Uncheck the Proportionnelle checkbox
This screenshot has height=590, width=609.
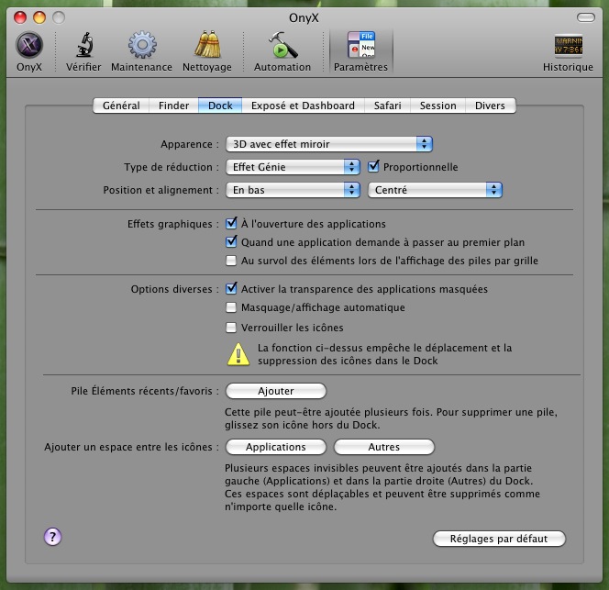coord(373,166)
